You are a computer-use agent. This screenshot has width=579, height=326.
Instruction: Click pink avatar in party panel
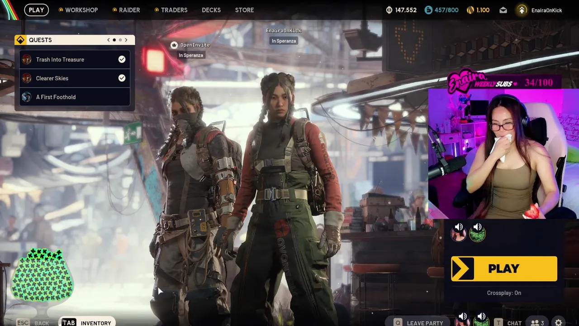458,234
